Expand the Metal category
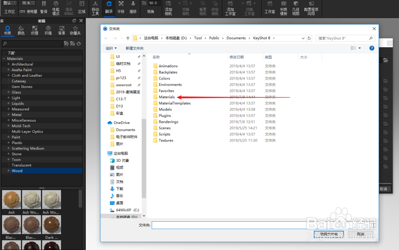 click(8, 115)
